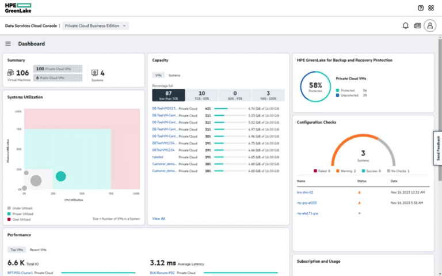Open the user profile avatar menu
The image size is (442, 276).
[x=430, y=26]
